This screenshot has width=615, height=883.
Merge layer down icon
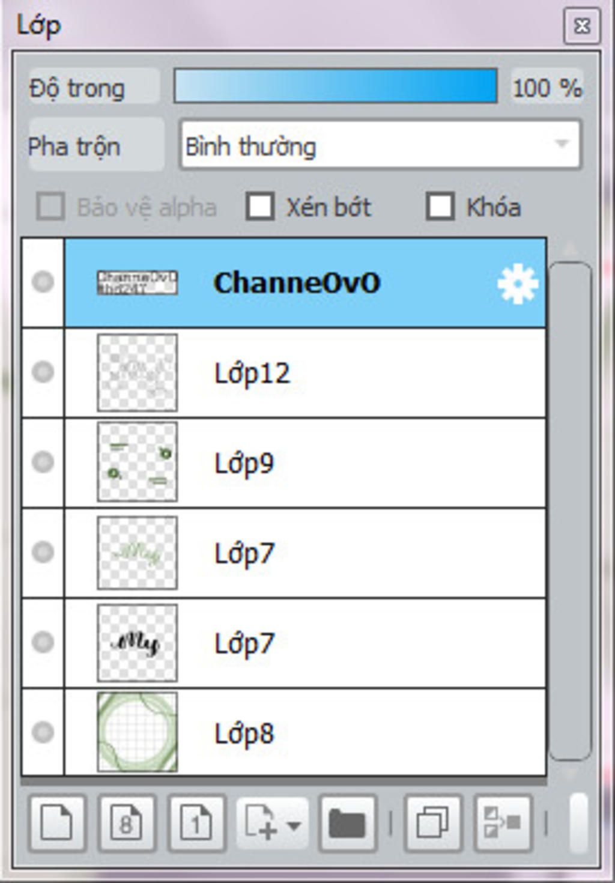503,822
